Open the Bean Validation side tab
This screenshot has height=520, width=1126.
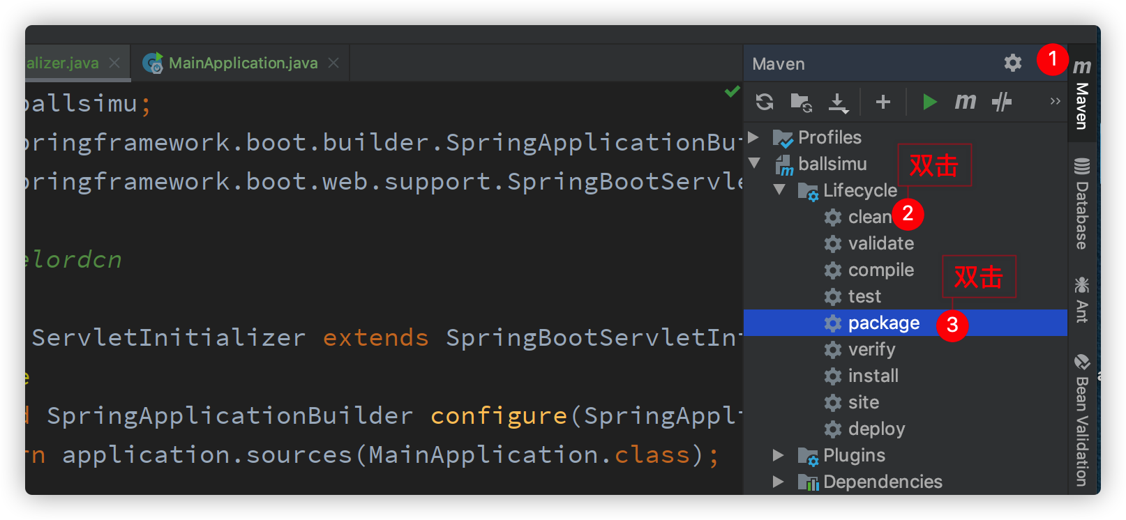(1082, 420)
